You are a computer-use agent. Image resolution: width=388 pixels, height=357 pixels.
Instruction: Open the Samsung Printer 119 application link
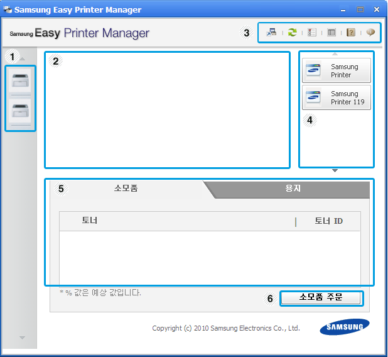pos(337,97)
